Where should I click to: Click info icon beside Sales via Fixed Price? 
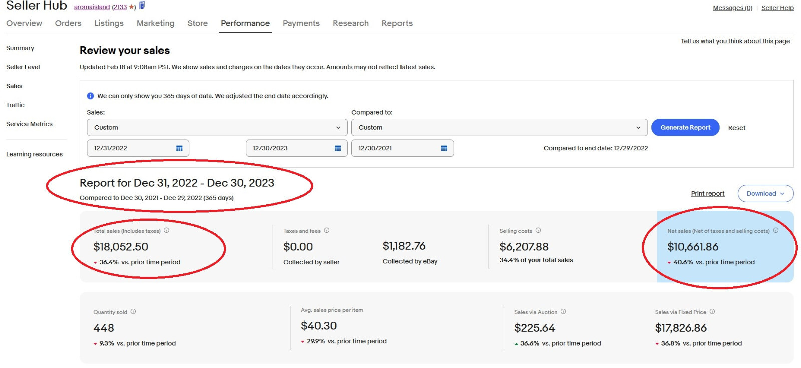712,312
